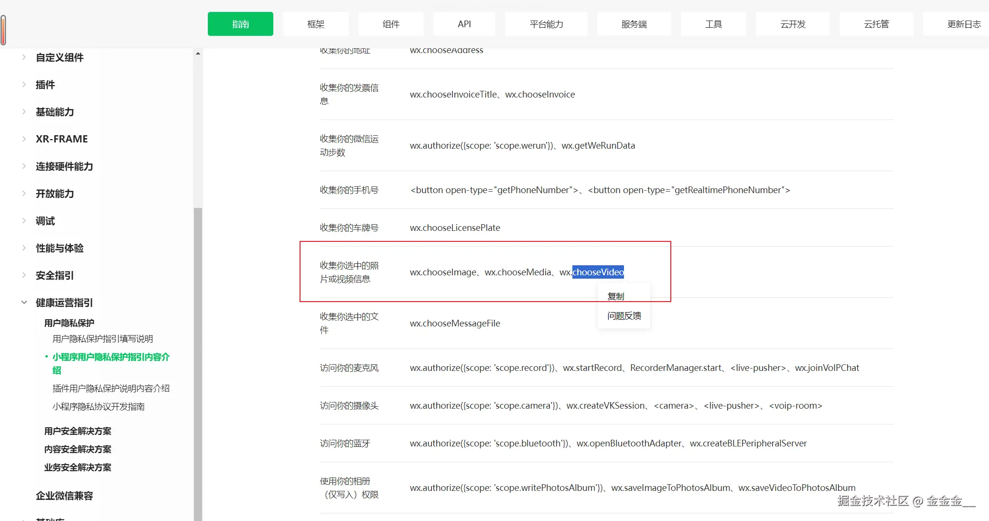Expand the XR-FRAME sidebar chevron
The height and width of the screenshot is (521, 989).
(24, 139)
